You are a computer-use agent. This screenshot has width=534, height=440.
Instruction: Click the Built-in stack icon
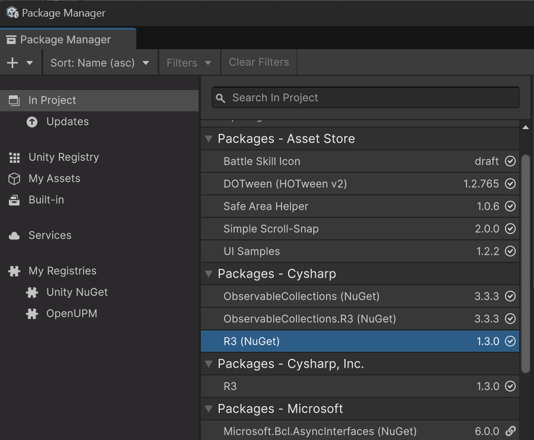coord(14,200)
